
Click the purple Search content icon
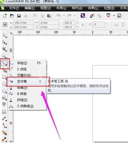tap(83, 16)
